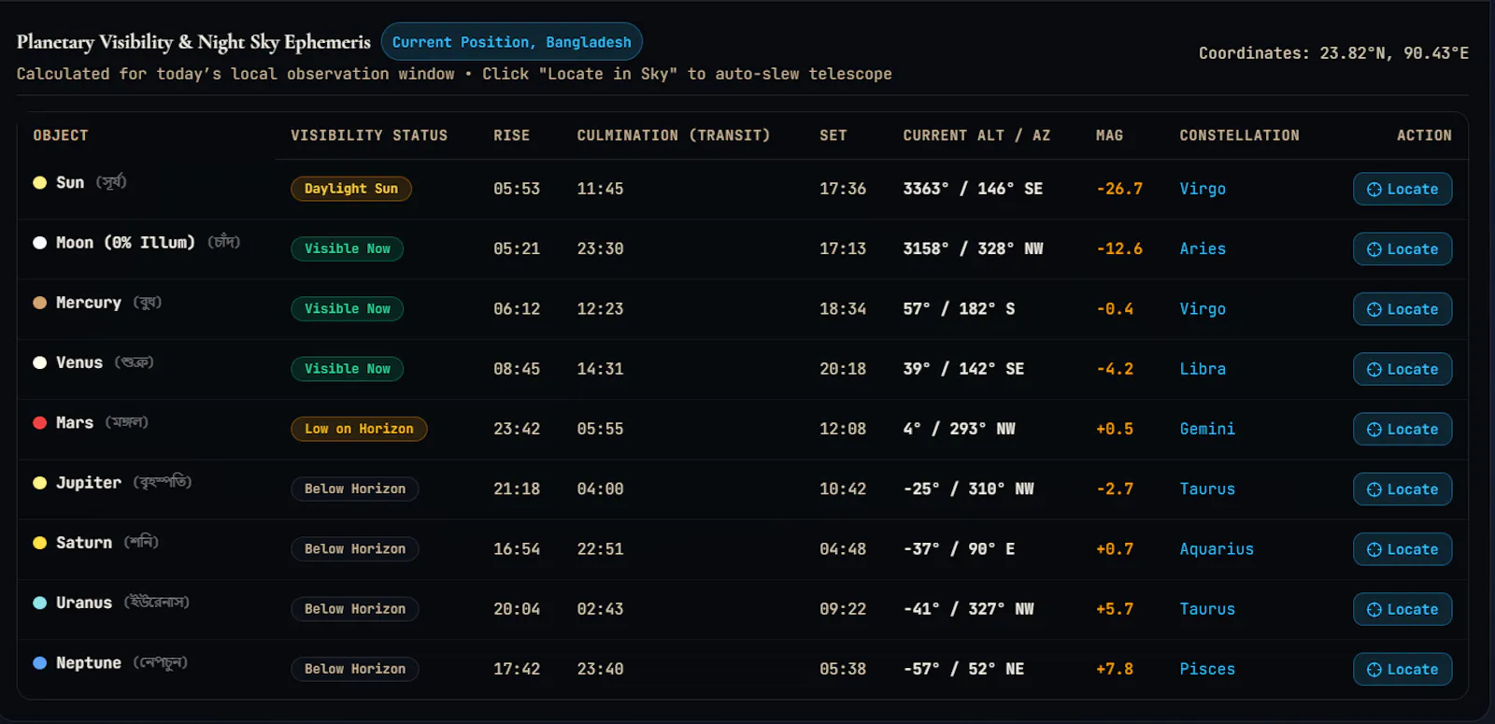The width and height of the screenshot is (1495, 724).
Task: Click the RISE column header
Action: (x=512, y=135)
